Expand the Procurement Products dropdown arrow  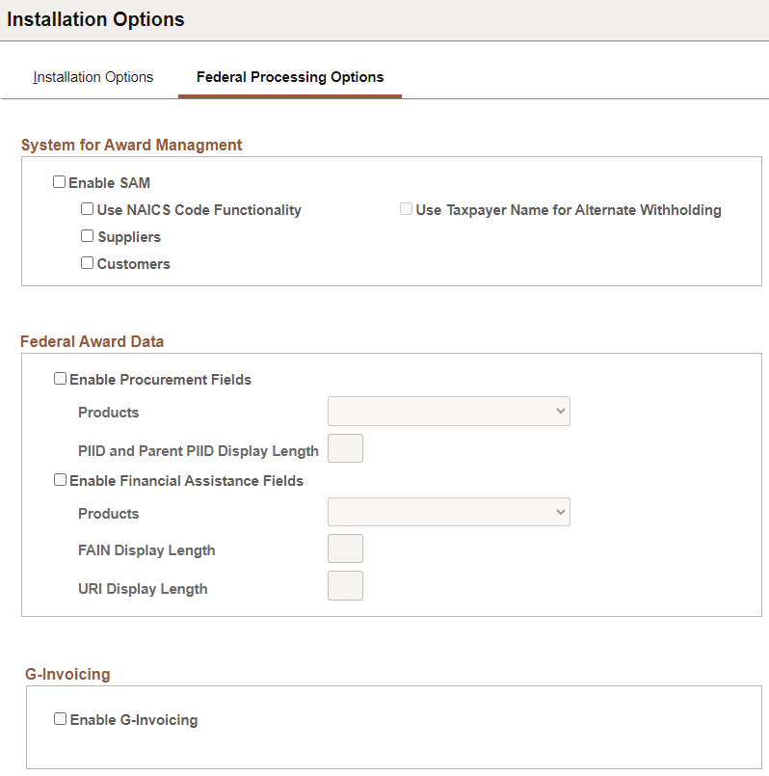(x=561, y=411)
